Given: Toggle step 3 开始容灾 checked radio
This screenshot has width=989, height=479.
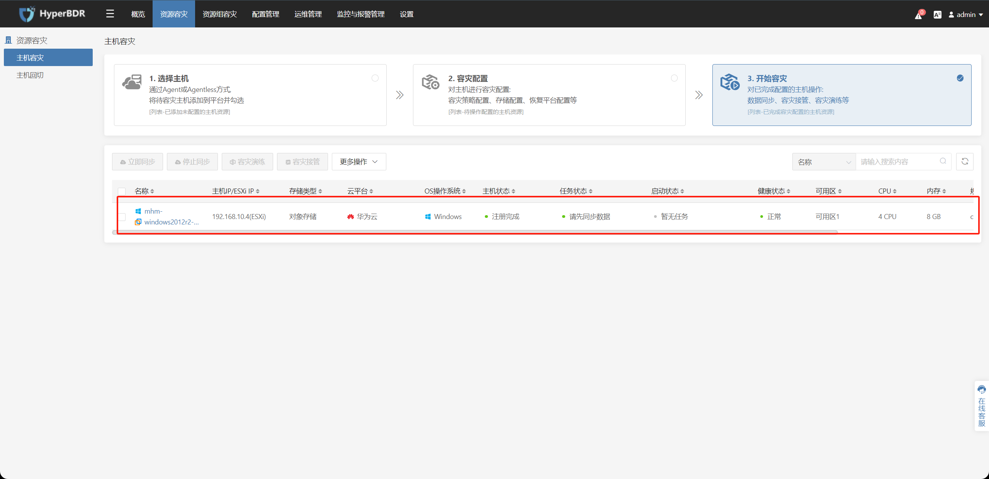Looking at the screenshot, I should coord(960,78).
